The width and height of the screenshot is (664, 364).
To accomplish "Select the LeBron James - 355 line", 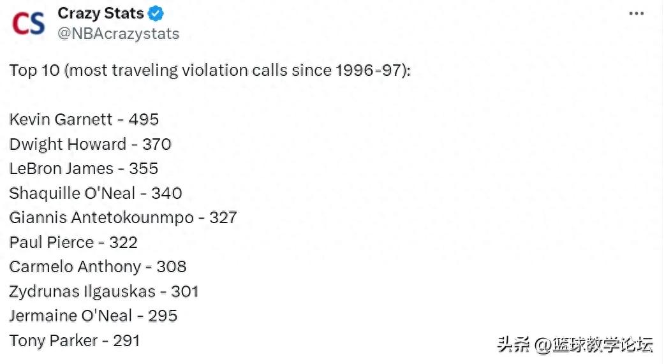I will pyautogui.click(x=84, y=168).
